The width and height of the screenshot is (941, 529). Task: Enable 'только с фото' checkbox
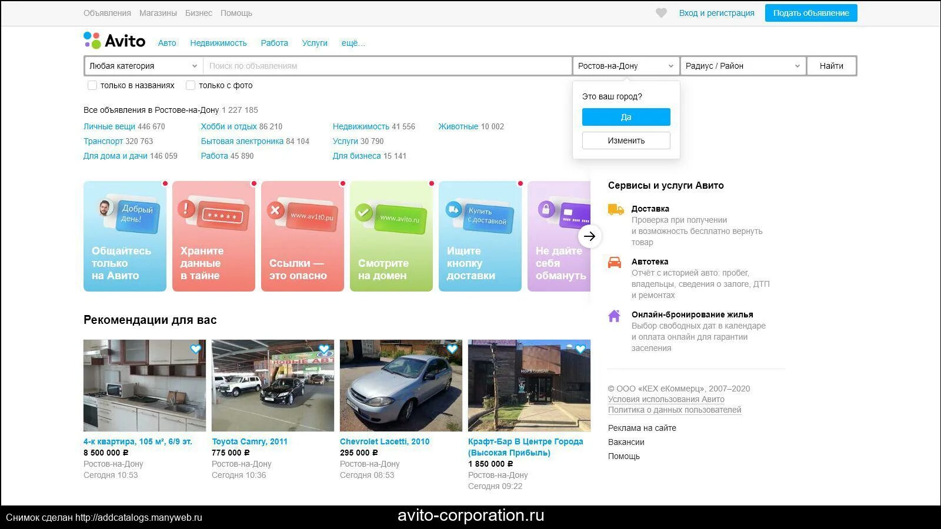tap(191, 85)
